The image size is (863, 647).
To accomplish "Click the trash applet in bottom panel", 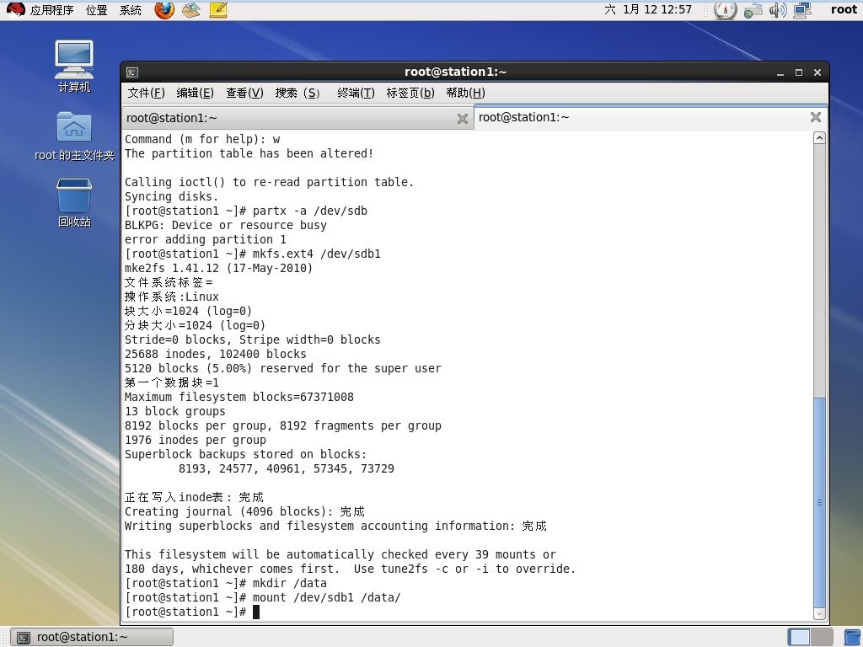I will pos(852,637).
